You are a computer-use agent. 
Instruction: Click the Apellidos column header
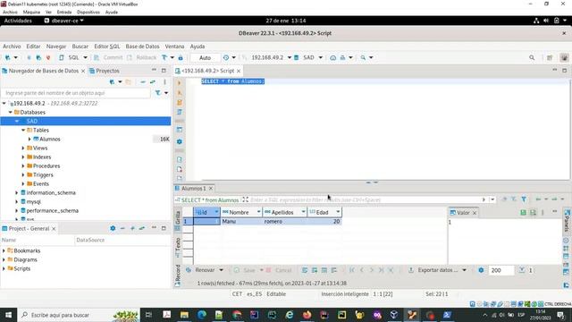coord(284,212)
